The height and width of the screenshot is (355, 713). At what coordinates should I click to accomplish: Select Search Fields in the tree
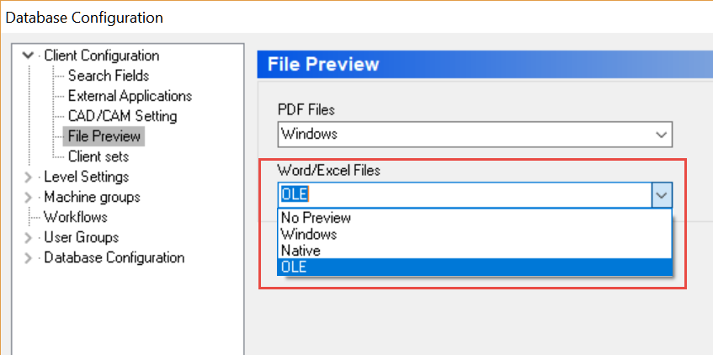pyautogui.click(x=109, y=76)
